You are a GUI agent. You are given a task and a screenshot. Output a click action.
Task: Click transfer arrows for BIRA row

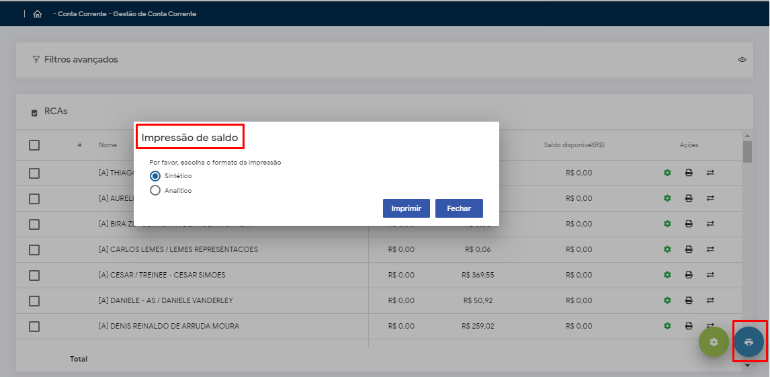pyautogui.click(x=711, y=224)
